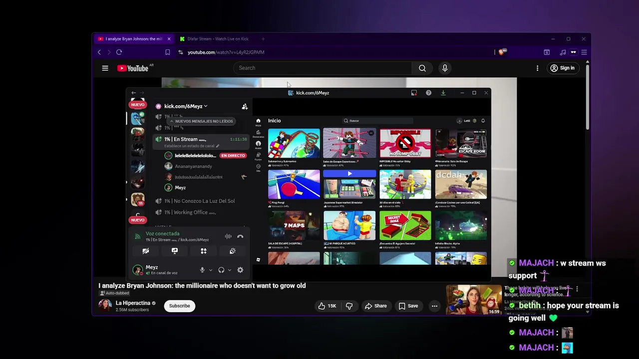Mute the Discord microphone
The height and width of the screenshot is (359, 639).
[x=202, y=270]
